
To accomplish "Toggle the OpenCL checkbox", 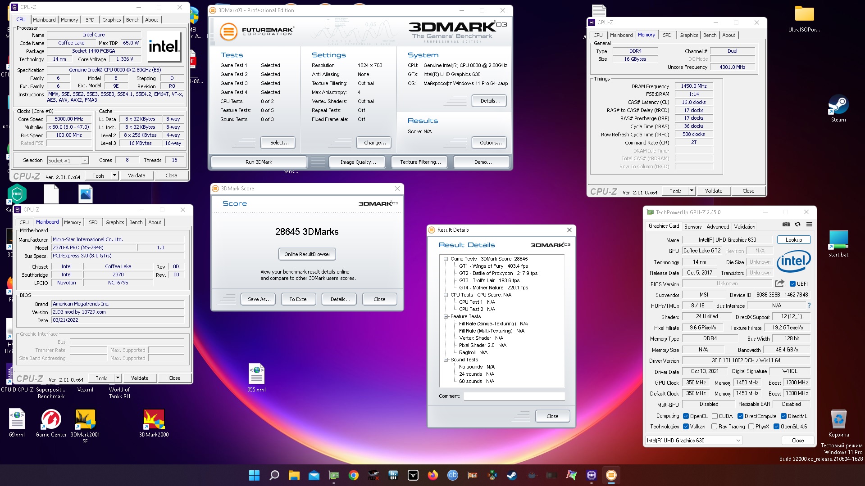I will [x=686, y=416].
